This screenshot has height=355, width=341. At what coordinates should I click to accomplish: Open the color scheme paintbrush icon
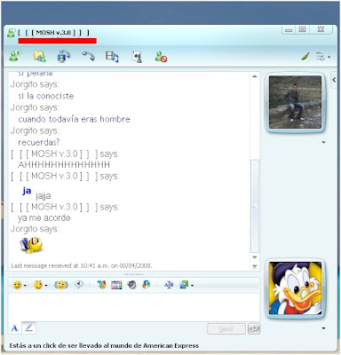(x=305, y=56)
